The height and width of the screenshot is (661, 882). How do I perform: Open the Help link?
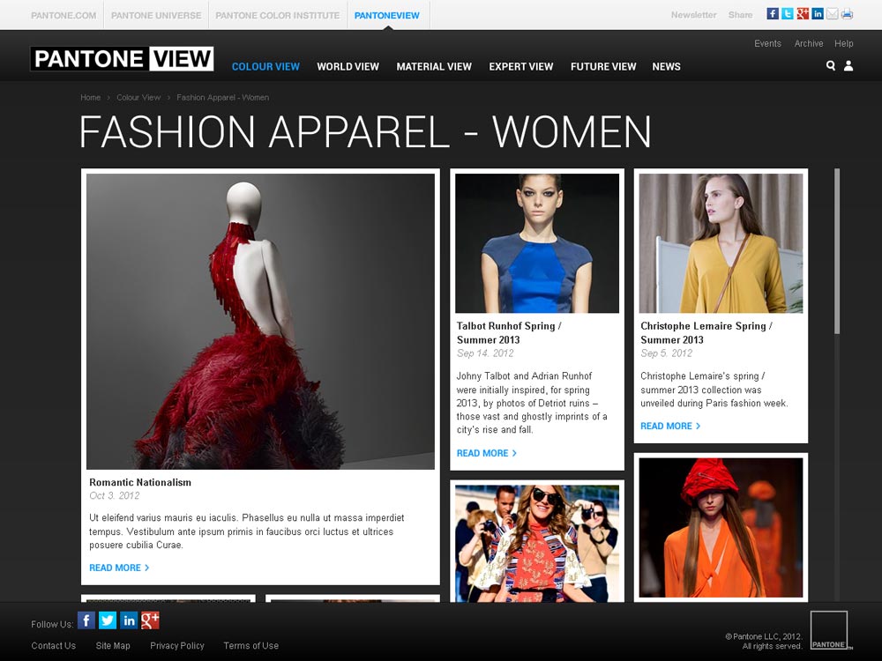pos(844,43)
